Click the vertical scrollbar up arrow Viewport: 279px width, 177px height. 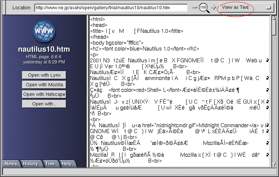click(274, 18)
